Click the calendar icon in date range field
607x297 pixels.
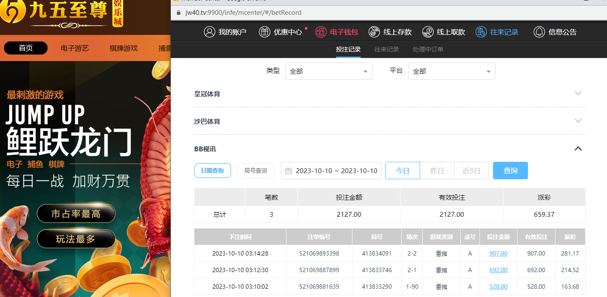288,171
